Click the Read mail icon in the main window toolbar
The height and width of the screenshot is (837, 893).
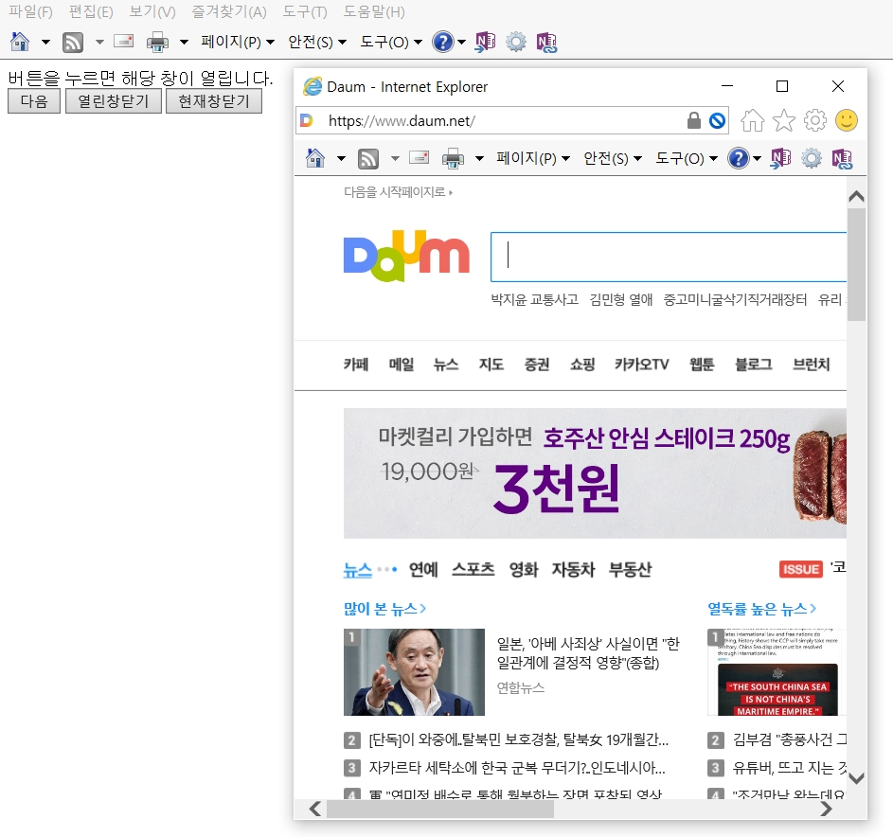click(124, 41)
